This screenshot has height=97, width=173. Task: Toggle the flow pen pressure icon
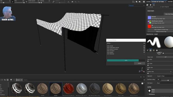coord(26,2)
